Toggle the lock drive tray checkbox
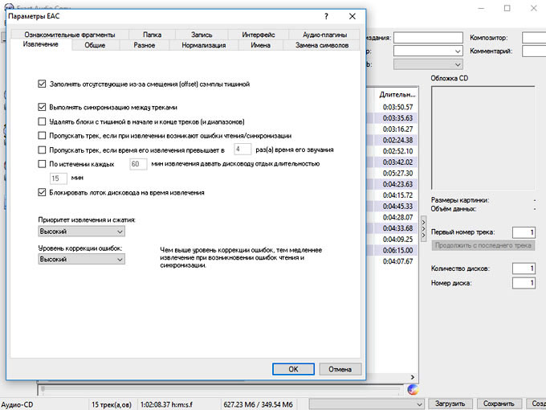 pos(43,193)
